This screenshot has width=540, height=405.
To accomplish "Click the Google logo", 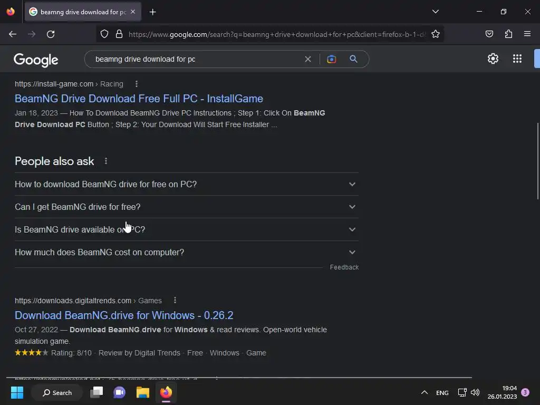I will click(36, 60).
